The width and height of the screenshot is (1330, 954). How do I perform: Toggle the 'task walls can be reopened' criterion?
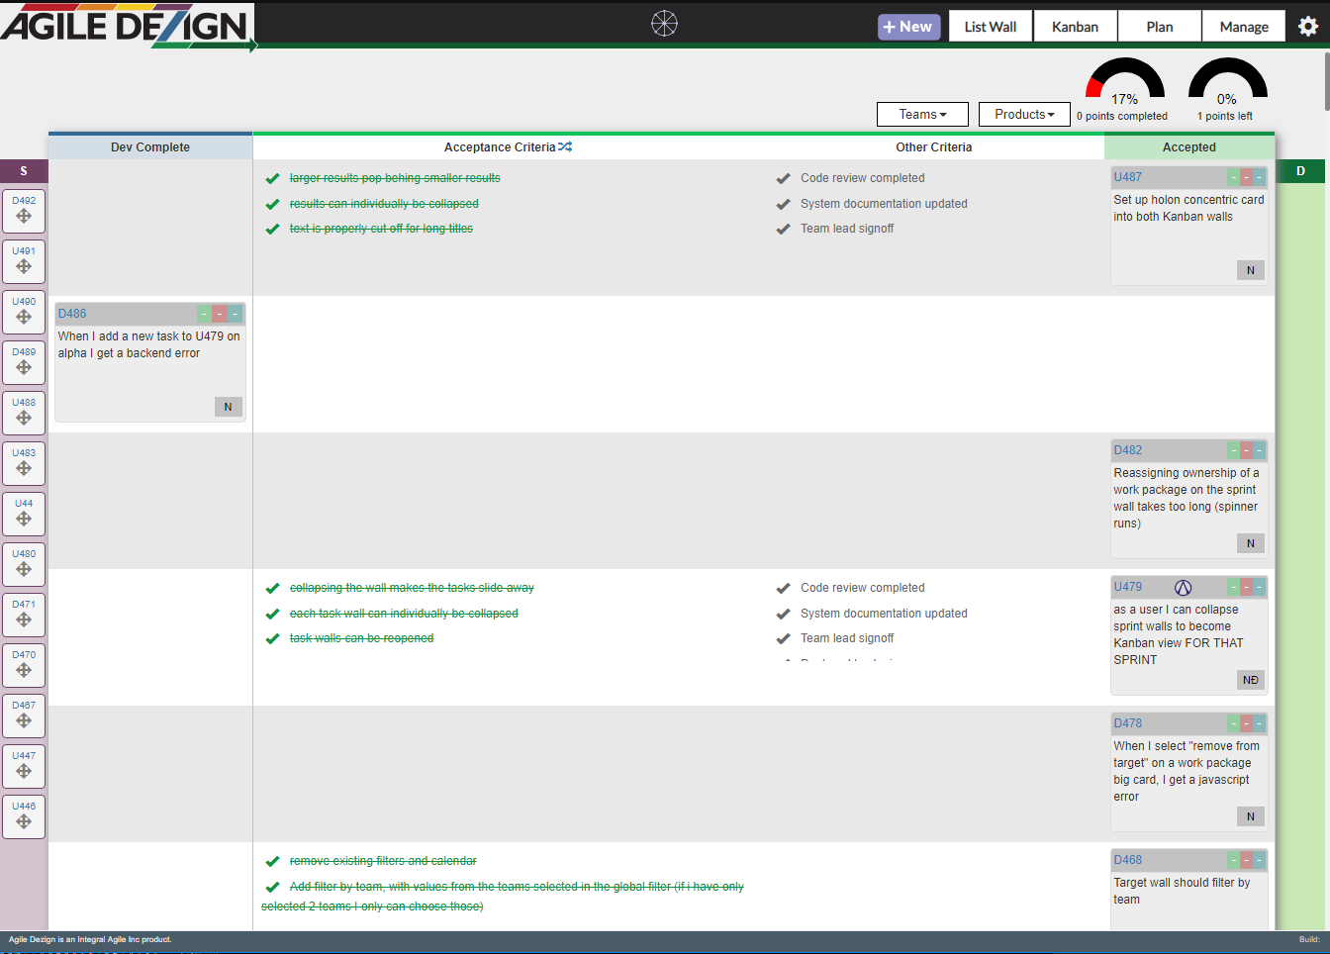(272, 638)
